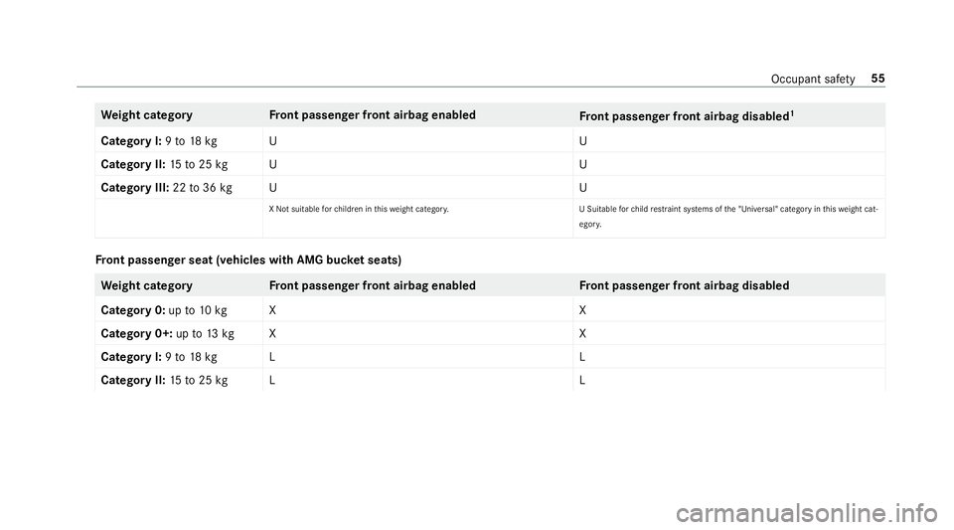954x530 pixels.
Task: Click the U value for Category III airbag enabled
Action: (x=273, y=188)
